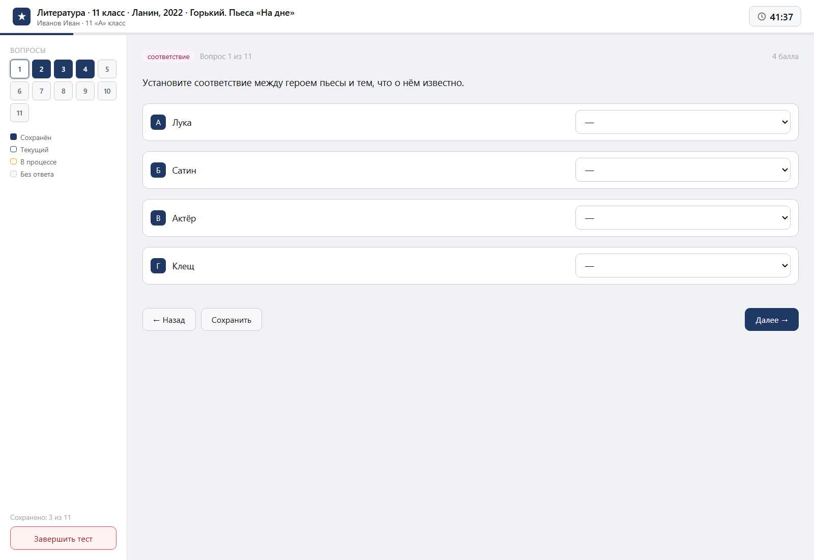The width and height of the screenshot is (814, 560).
Task: Finish the test with Завершить тест
Action: [x=63, y=539]
